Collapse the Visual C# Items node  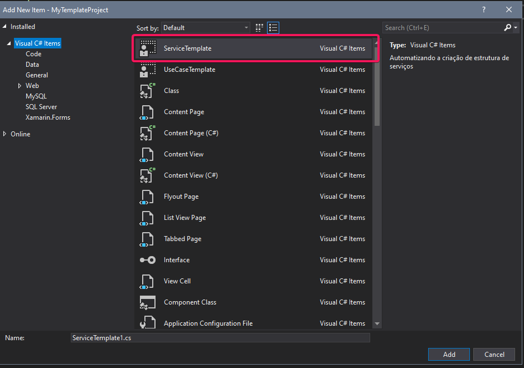coord(9,43)
